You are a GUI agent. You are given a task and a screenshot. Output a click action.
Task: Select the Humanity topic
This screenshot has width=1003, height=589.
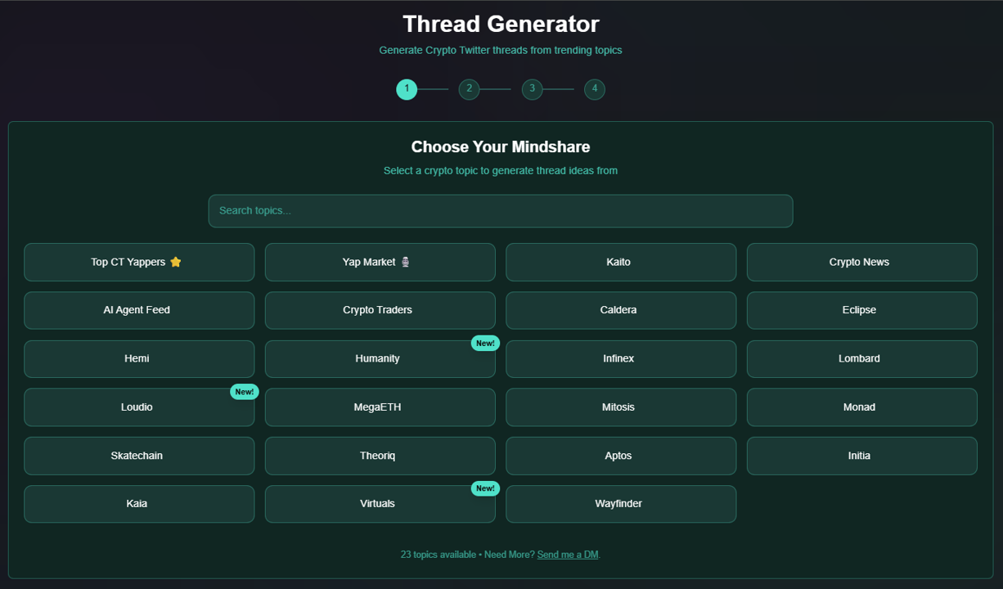coord(380,358)
